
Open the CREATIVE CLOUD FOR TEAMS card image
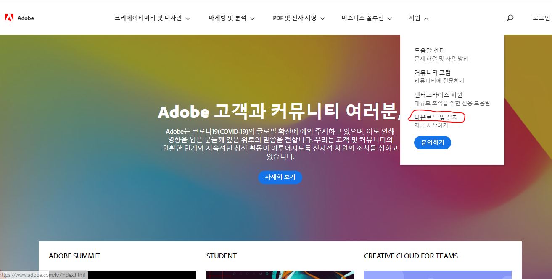[438, 275]
